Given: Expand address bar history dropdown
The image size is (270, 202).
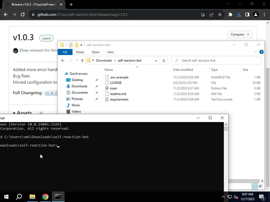Looking at the screenshot, I should [156, 61].
